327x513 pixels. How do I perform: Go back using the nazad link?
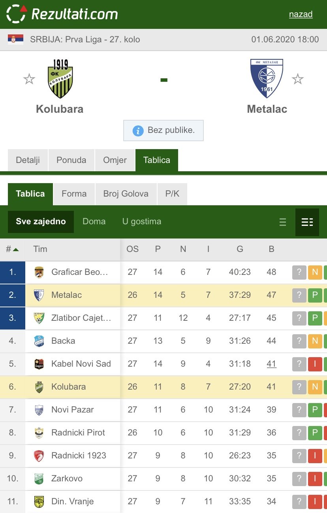tap(301, 14)
